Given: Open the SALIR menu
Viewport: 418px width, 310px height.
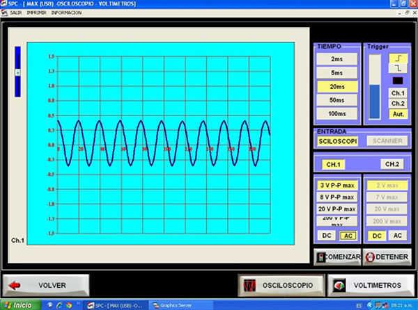Looking at the screenshot, I should [17, 13].
